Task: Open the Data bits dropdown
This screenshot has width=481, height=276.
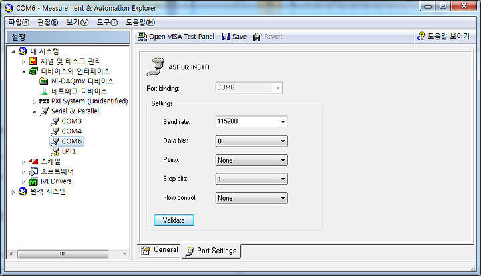Action: click(x=283, y=141)
